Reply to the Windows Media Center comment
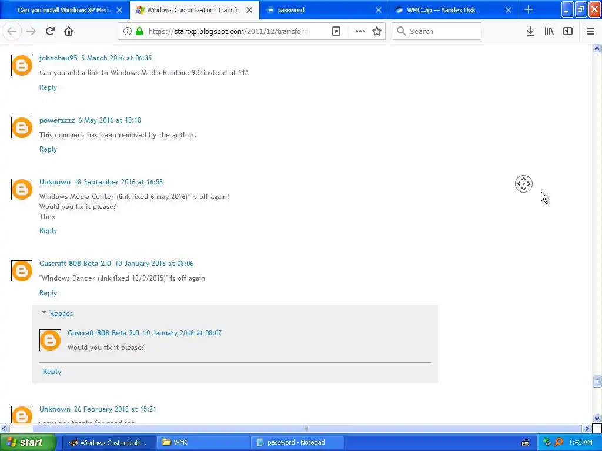602x451 pixels. click(48, 231)
